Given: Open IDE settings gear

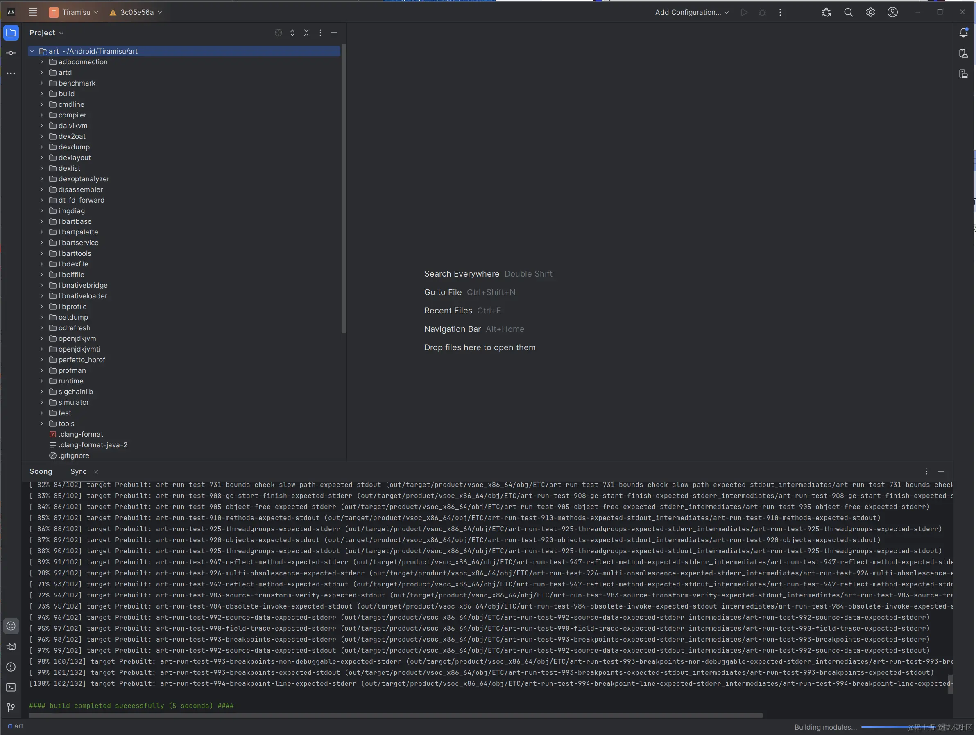Looking at the screenshot, I should coord(871,12).
